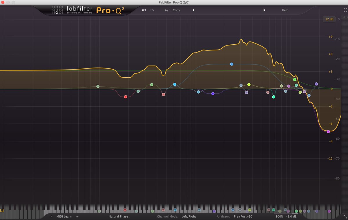The image size is (348, 220).
Task: Select the deep purple node below the plateau
Action: point(213,94)
